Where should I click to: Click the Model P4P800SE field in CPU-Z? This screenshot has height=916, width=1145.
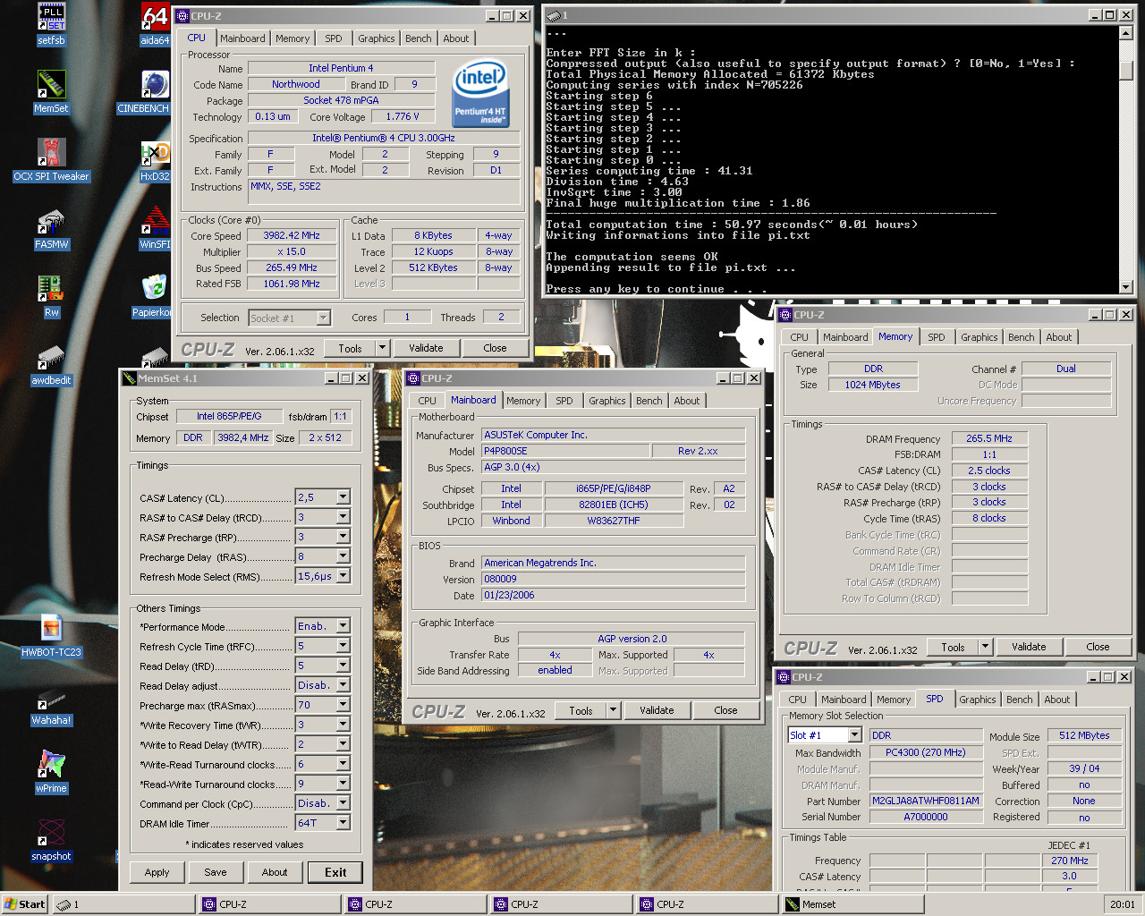(565, 451)
